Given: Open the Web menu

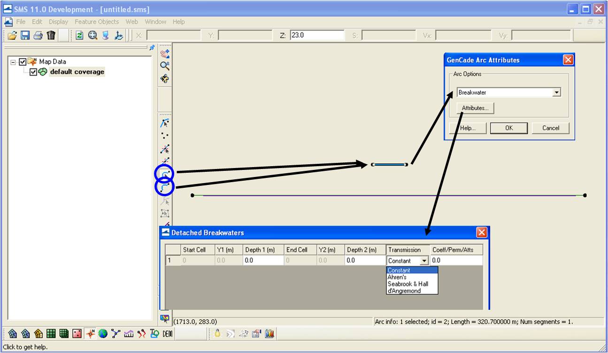Looking at the screenshot, I should (132, 22).
